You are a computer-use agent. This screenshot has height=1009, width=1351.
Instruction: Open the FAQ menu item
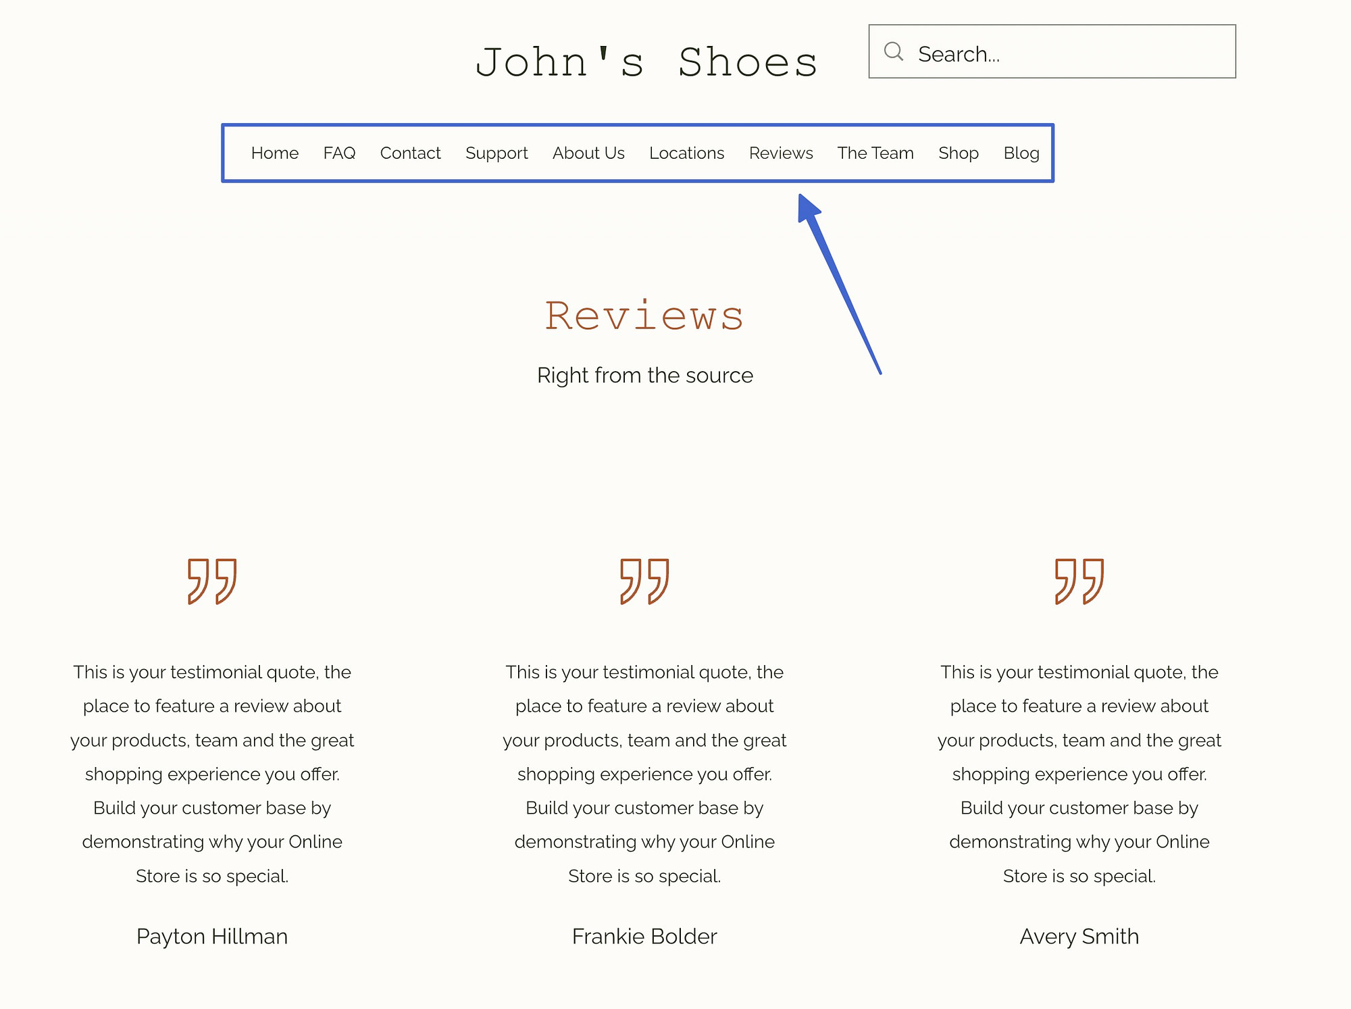pos(339,153)
